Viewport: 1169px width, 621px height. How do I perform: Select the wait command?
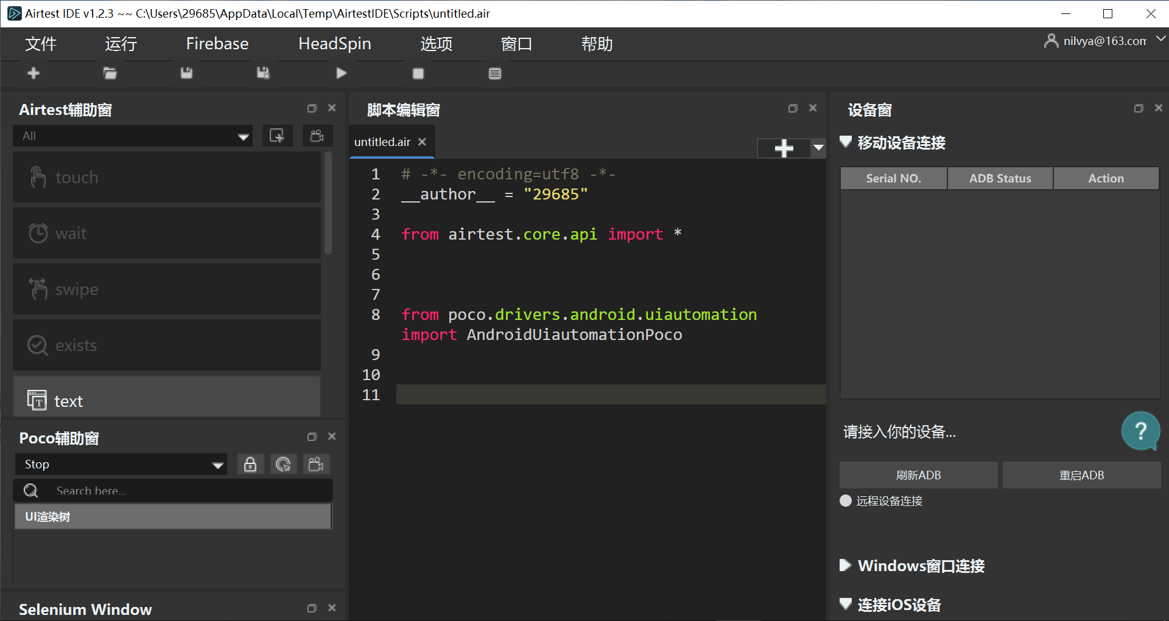[167, 234]
